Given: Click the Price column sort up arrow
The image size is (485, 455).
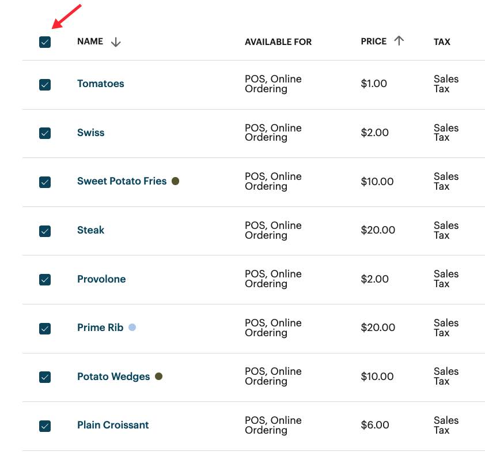Looking at the screenshot, I should click(399, 40).
